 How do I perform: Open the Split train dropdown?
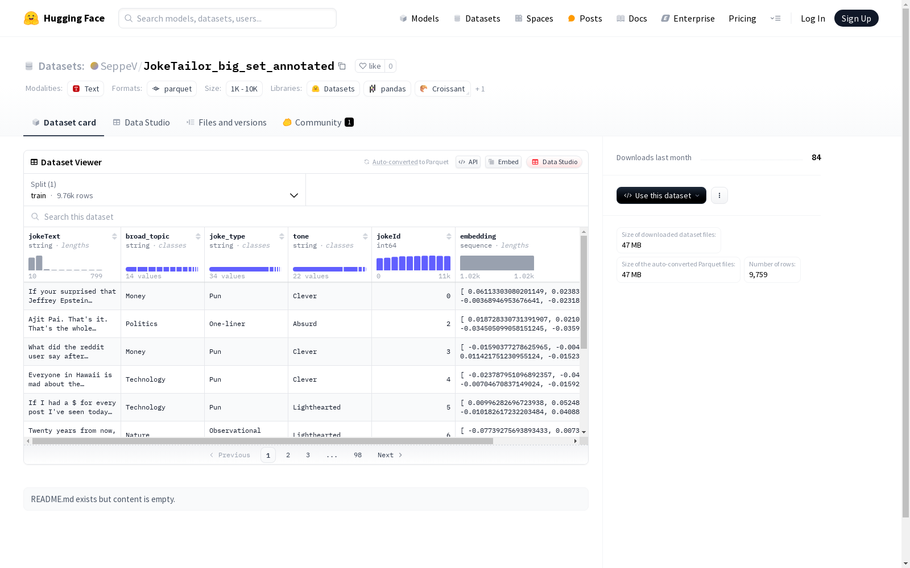click(x=165, y=190)
